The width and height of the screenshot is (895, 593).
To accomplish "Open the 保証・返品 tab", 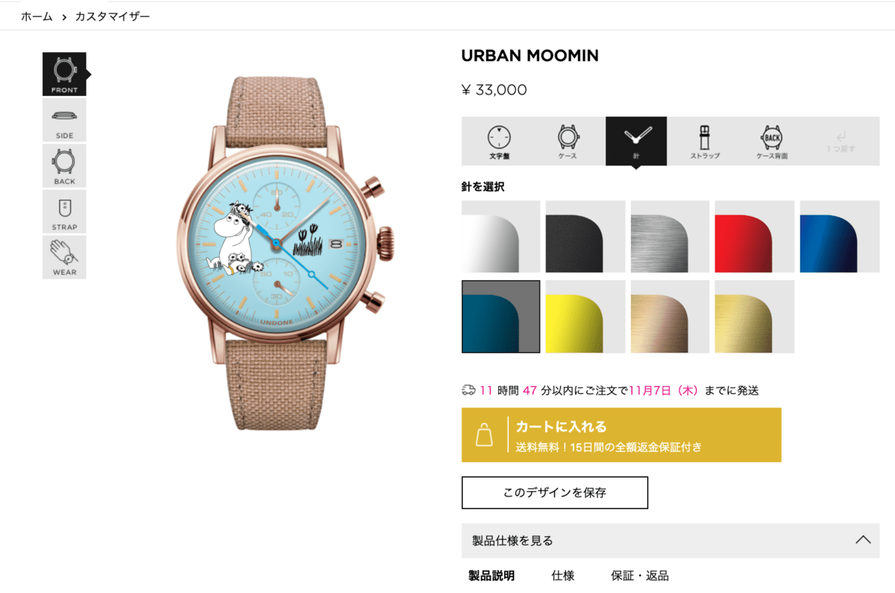I will point(639,576).
